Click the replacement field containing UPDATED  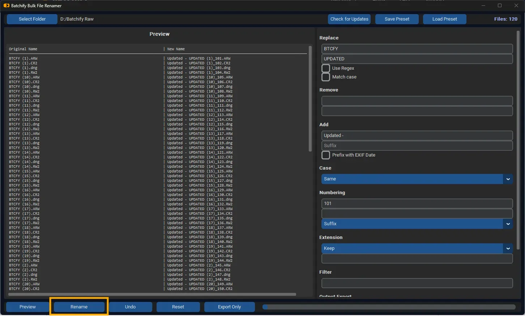click(417, 59)
